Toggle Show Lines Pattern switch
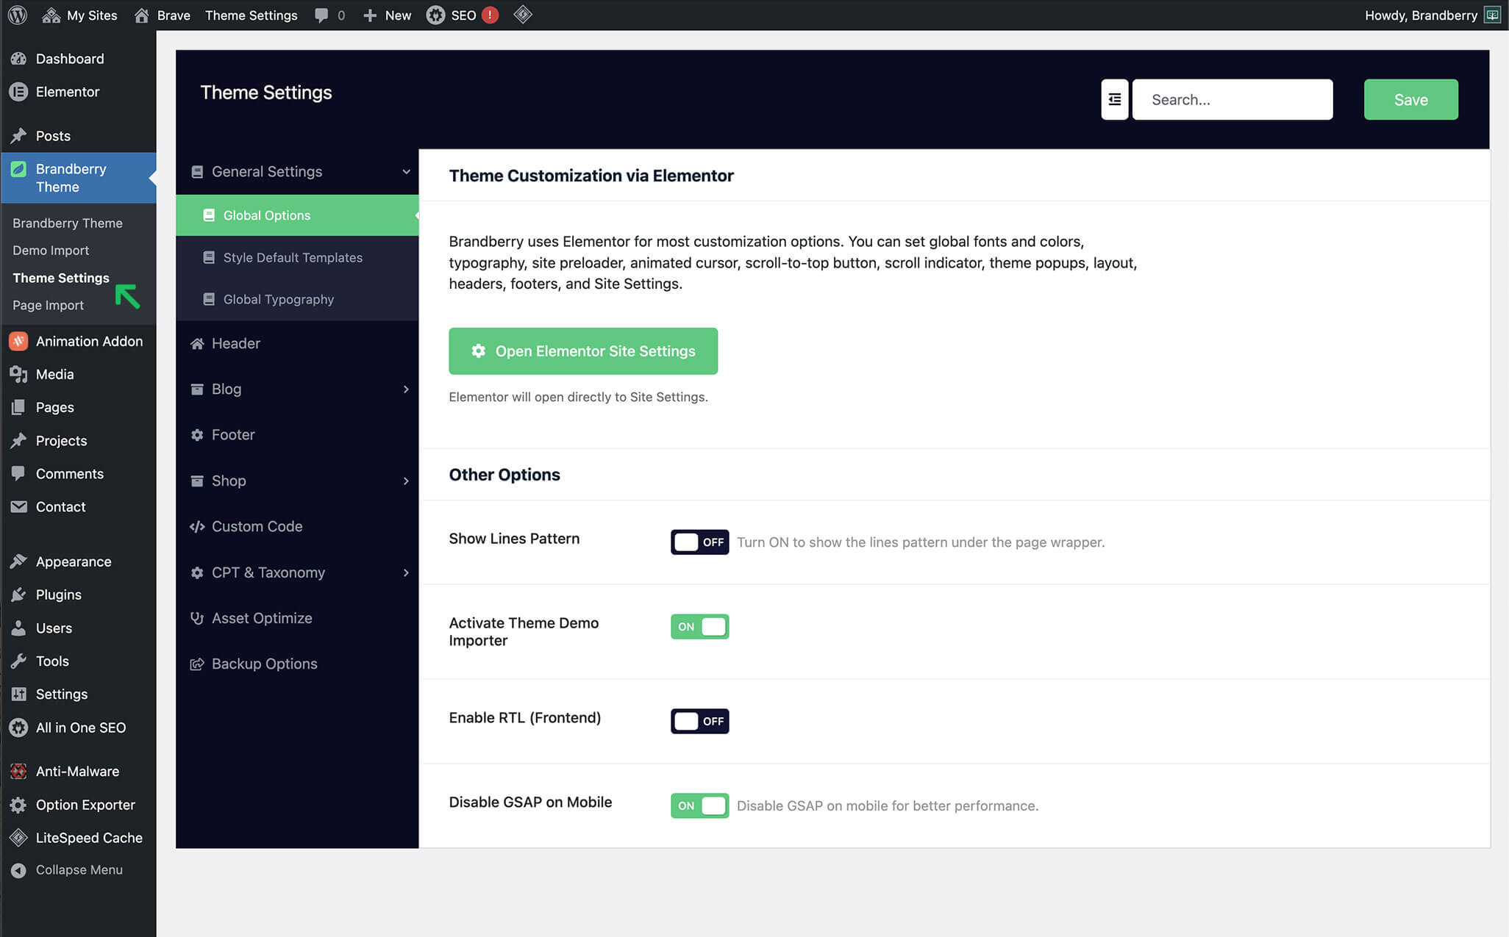The image size is (1509, 937). point(699,542)
